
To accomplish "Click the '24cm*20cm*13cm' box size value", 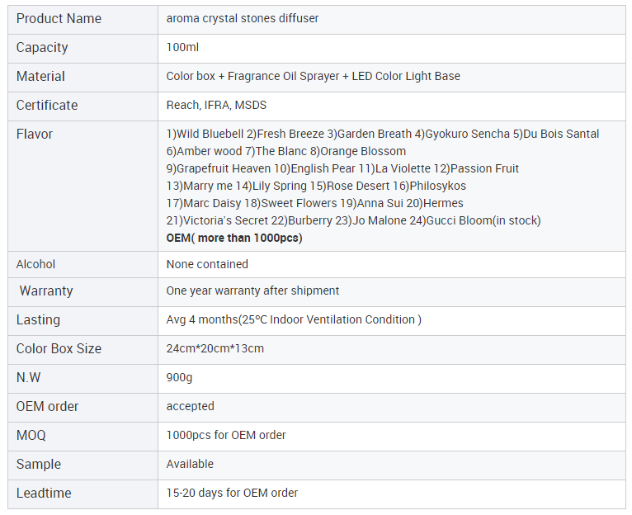I will pyautogui.click(x=215, y=348).
